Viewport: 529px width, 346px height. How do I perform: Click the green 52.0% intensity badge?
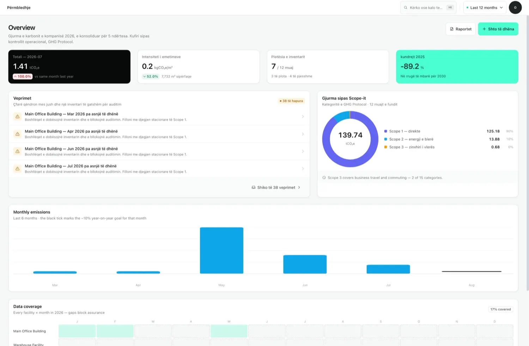click(151, 76)
